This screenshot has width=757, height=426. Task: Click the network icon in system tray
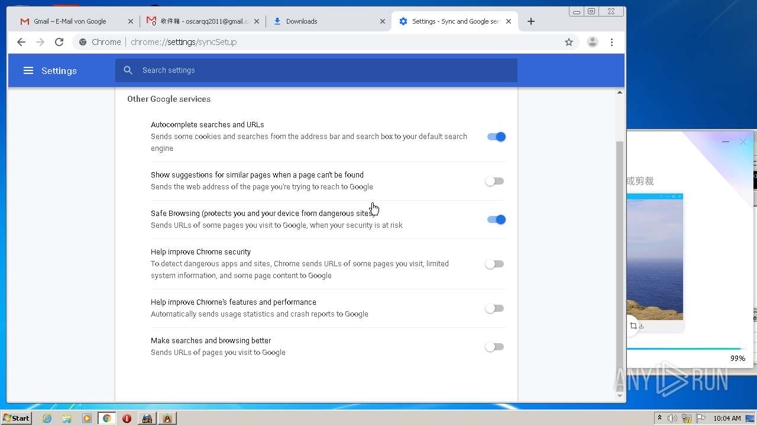(x=687, y=418)
